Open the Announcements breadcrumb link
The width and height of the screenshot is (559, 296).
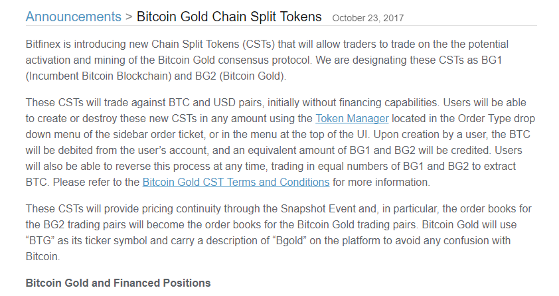[x=73, y=17]
